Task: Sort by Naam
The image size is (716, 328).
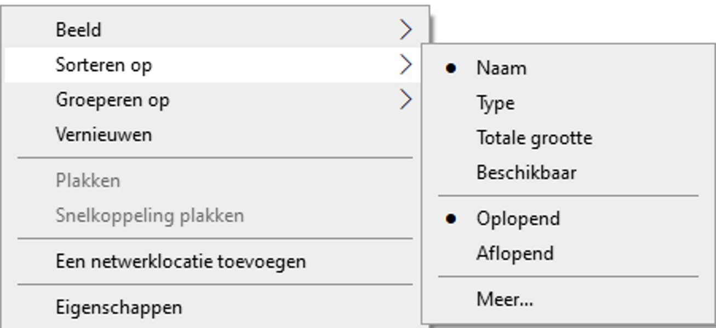Action: [501, 68]
